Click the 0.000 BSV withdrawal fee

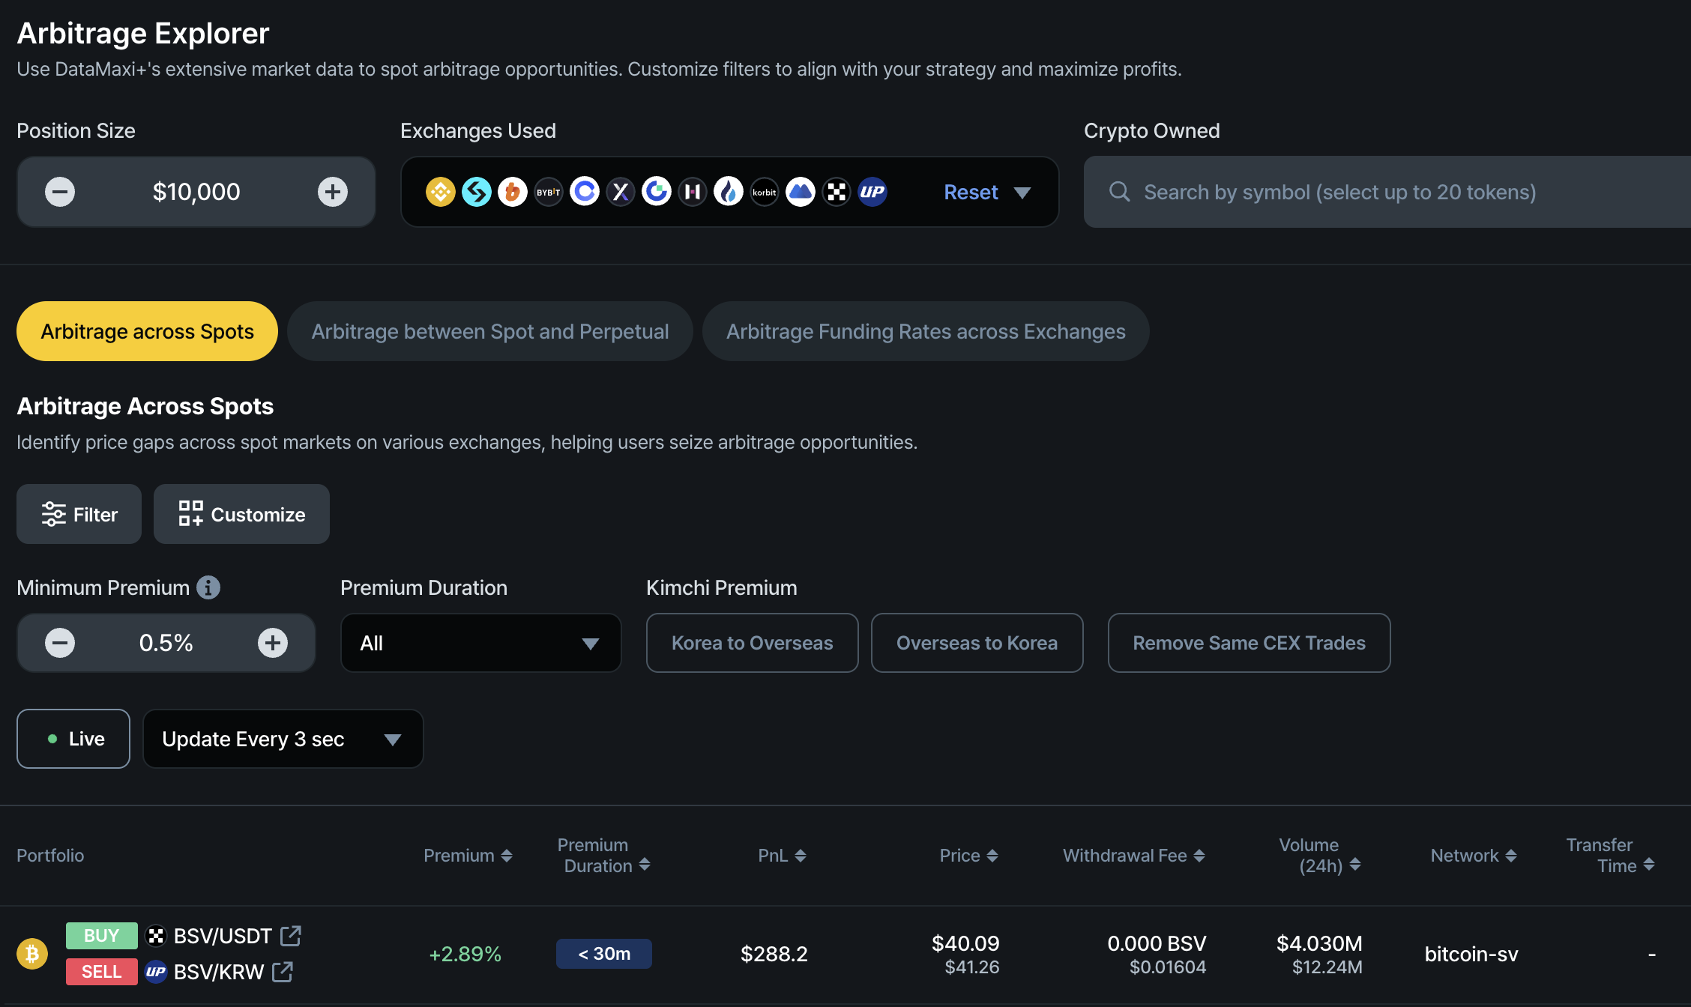pyautogui.click(x=1157, y=943)
